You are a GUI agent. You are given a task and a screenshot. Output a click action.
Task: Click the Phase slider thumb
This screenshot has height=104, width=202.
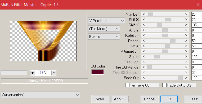(x=173, y=41)
